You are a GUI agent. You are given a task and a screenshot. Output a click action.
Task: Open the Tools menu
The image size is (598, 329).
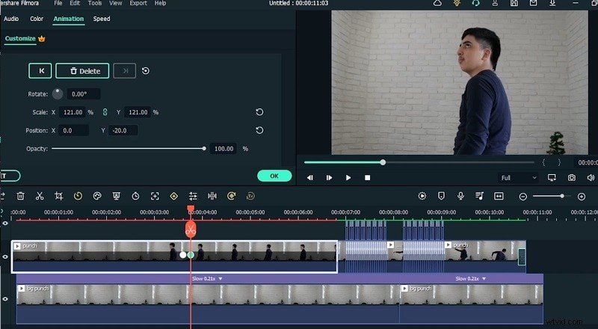coord(95,3)
